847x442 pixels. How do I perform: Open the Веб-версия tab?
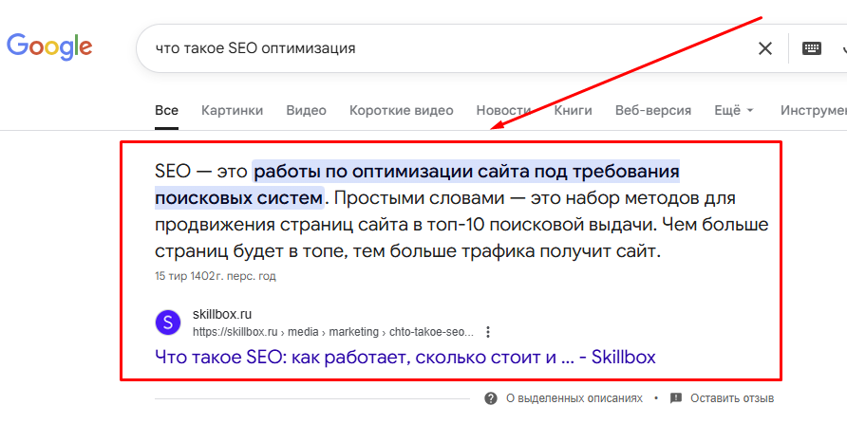coord(653,111)
